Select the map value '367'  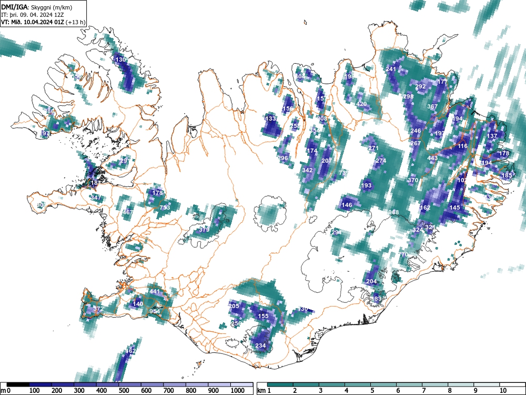click(x=432, y=106)
